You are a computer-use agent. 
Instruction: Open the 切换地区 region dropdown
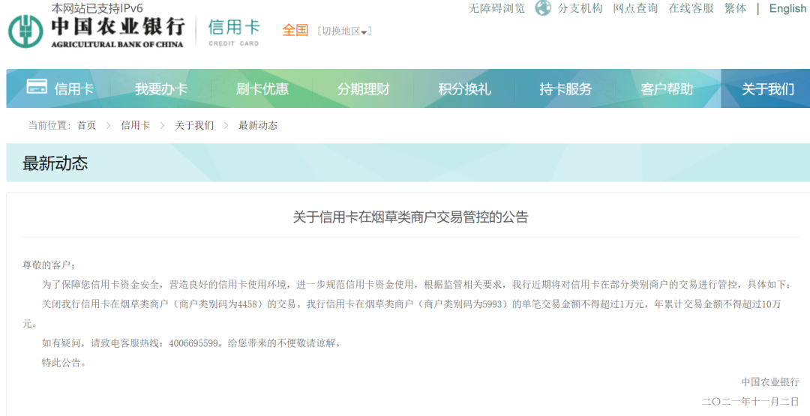(x=344, y=31)
